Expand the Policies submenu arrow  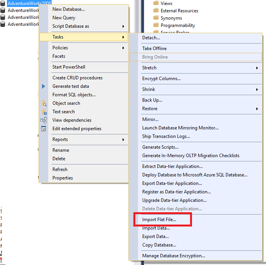coord(123,48)
